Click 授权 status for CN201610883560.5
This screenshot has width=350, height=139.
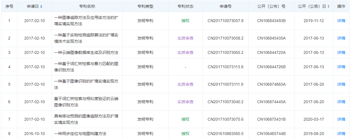(185, 134)
